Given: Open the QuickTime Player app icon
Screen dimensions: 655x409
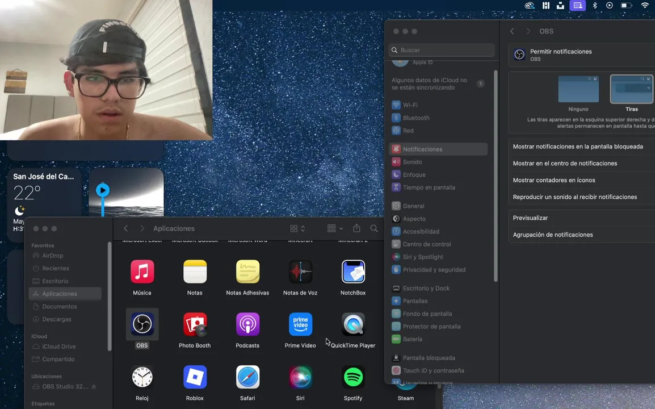Looking at the screenshot, I should [x=353, y=324].
